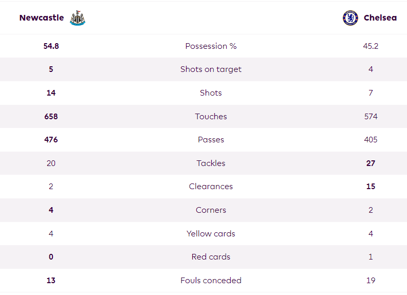The height and width of the screenshot is (295, 407).
Task: Select the Clearances row label
Action: coord(211,186)
